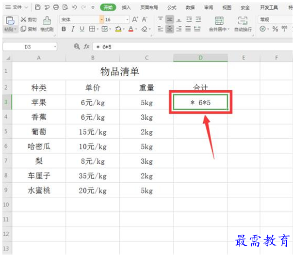Image resolution: width=294 pixels, height=256 pixels.
Task: Select the Format Painter (格式刷) tool
Action: pyautogui.click(x=47, y=24)
